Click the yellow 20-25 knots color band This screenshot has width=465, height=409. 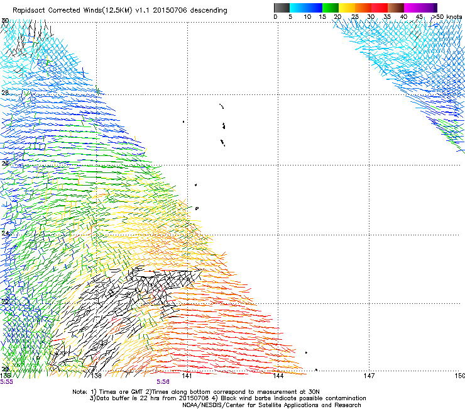pos(347,8)
